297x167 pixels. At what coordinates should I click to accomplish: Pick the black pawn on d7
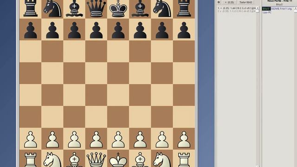pyautogui.click(x=96, y=30)
